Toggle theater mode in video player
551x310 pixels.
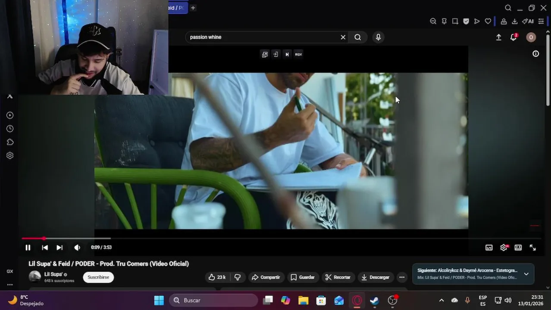coord(518,248)
